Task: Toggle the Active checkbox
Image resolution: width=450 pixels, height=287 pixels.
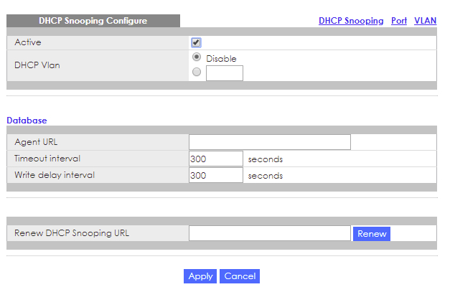Action: coord(196,42)
